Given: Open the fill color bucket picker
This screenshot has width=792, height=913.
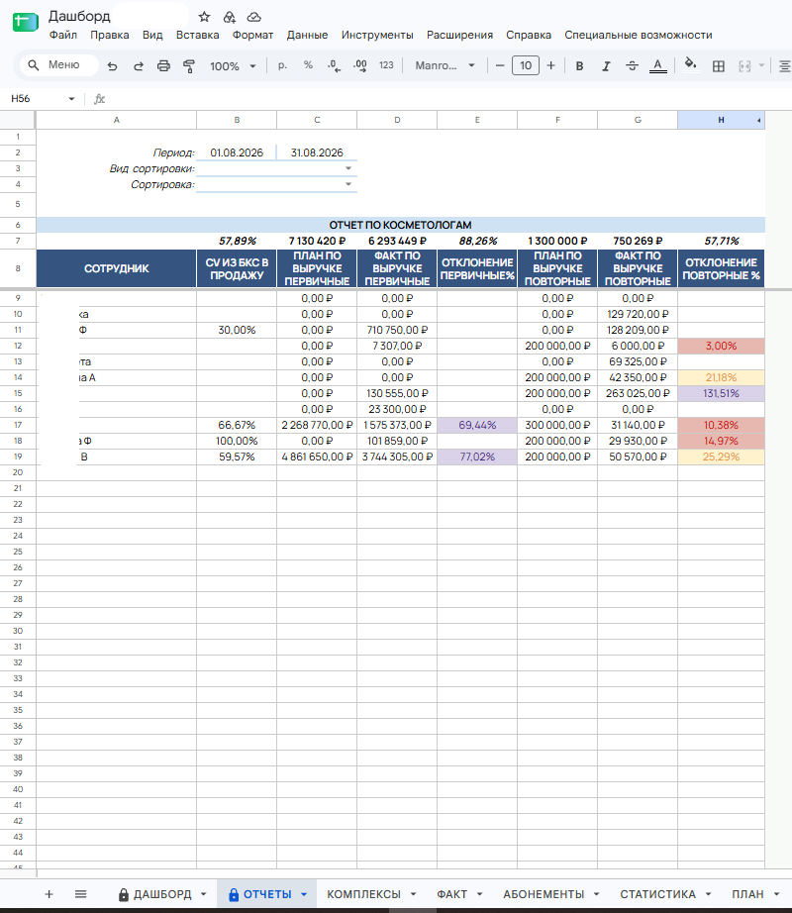Looking at the screenshot, I should [691, 65].
